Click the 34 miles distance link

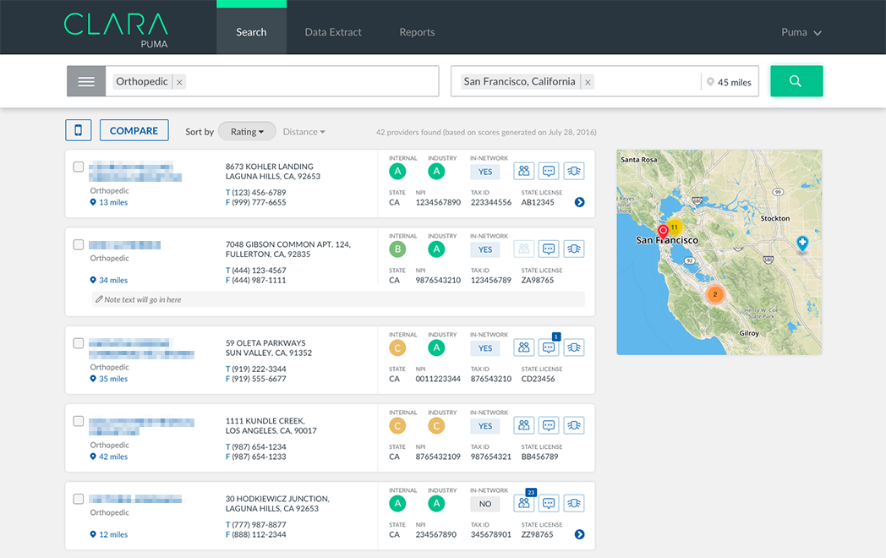click(x=109, y=281)
